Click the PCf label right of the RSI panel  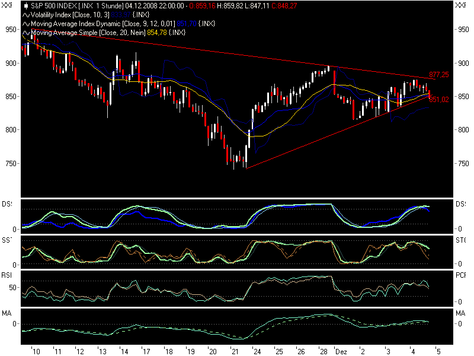pyautogui.click(x=461, y=275)
